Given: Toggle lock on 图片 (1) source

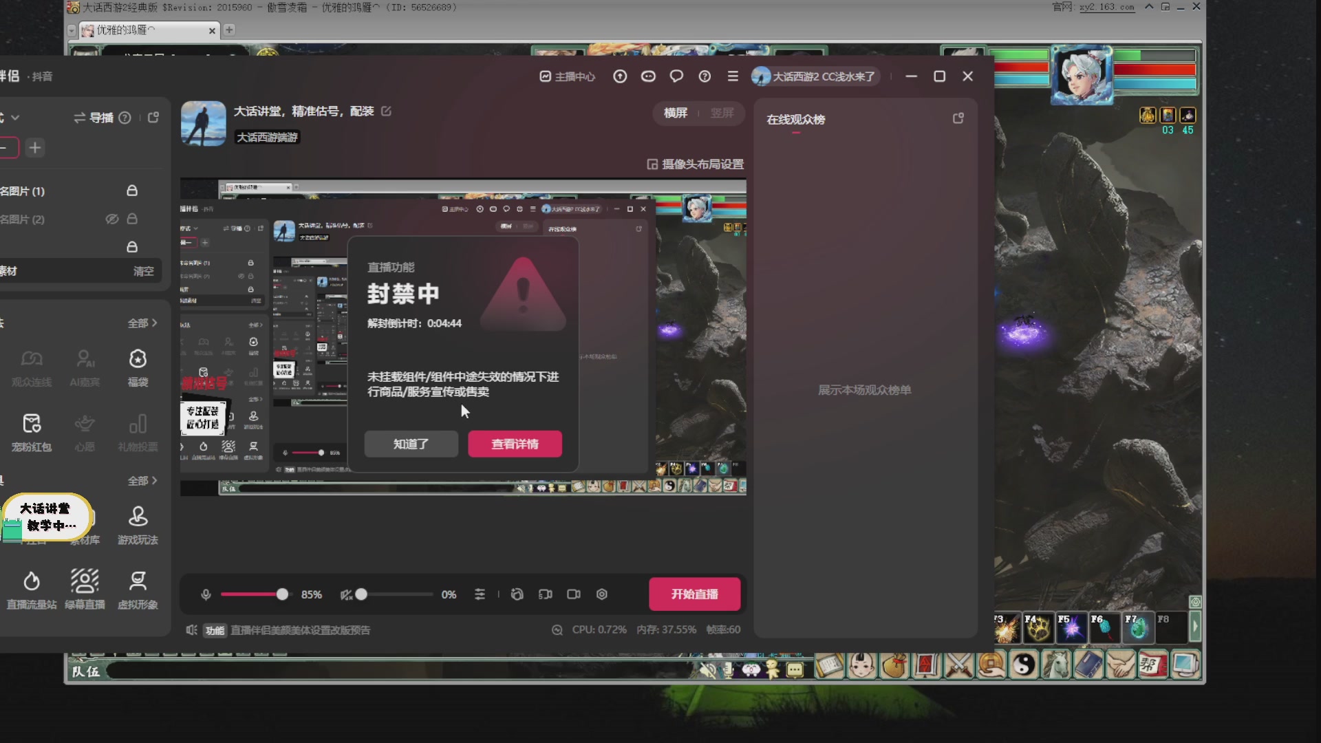Looking at the screenshot, I should (132, 191).
